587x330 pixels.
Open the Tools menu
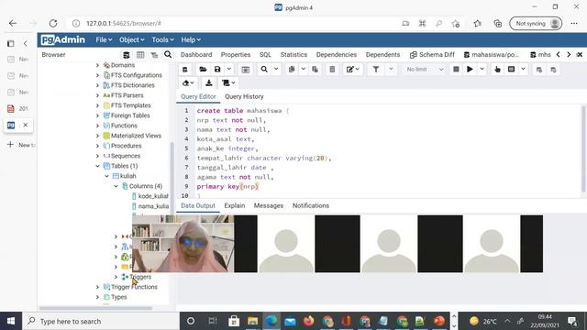coord(162,39)
